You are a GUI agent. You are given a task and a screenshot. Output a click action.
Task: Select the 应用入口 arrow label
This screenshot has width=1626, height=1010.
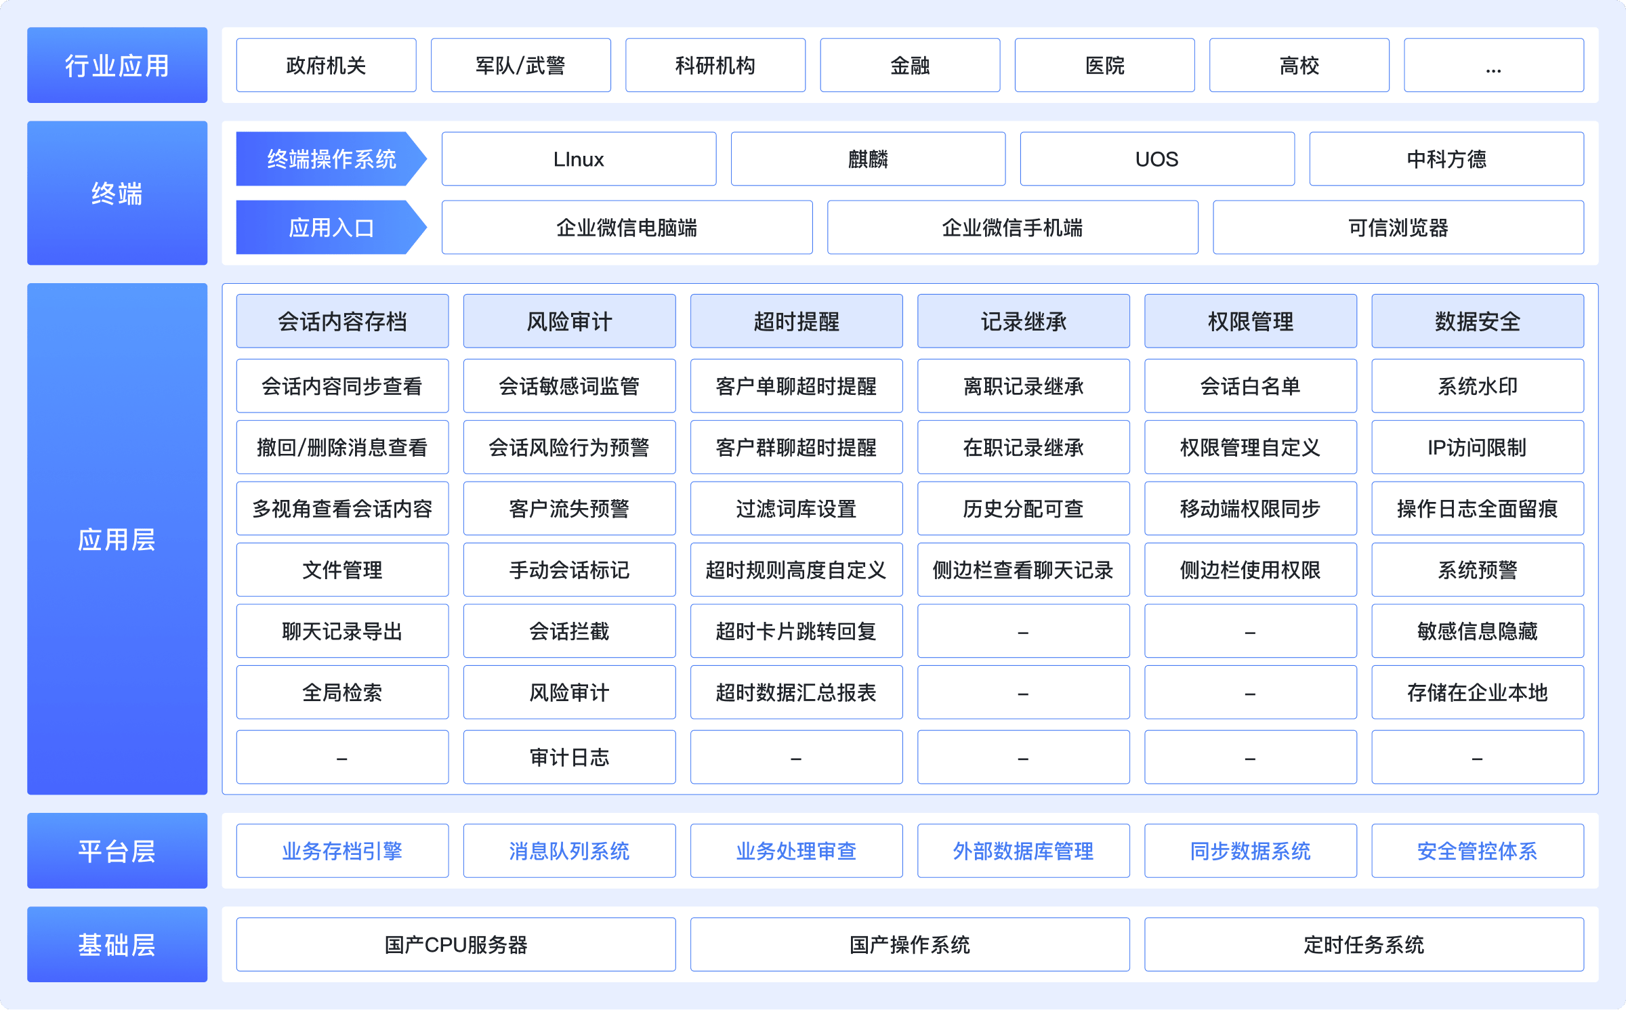coord(331,228)
